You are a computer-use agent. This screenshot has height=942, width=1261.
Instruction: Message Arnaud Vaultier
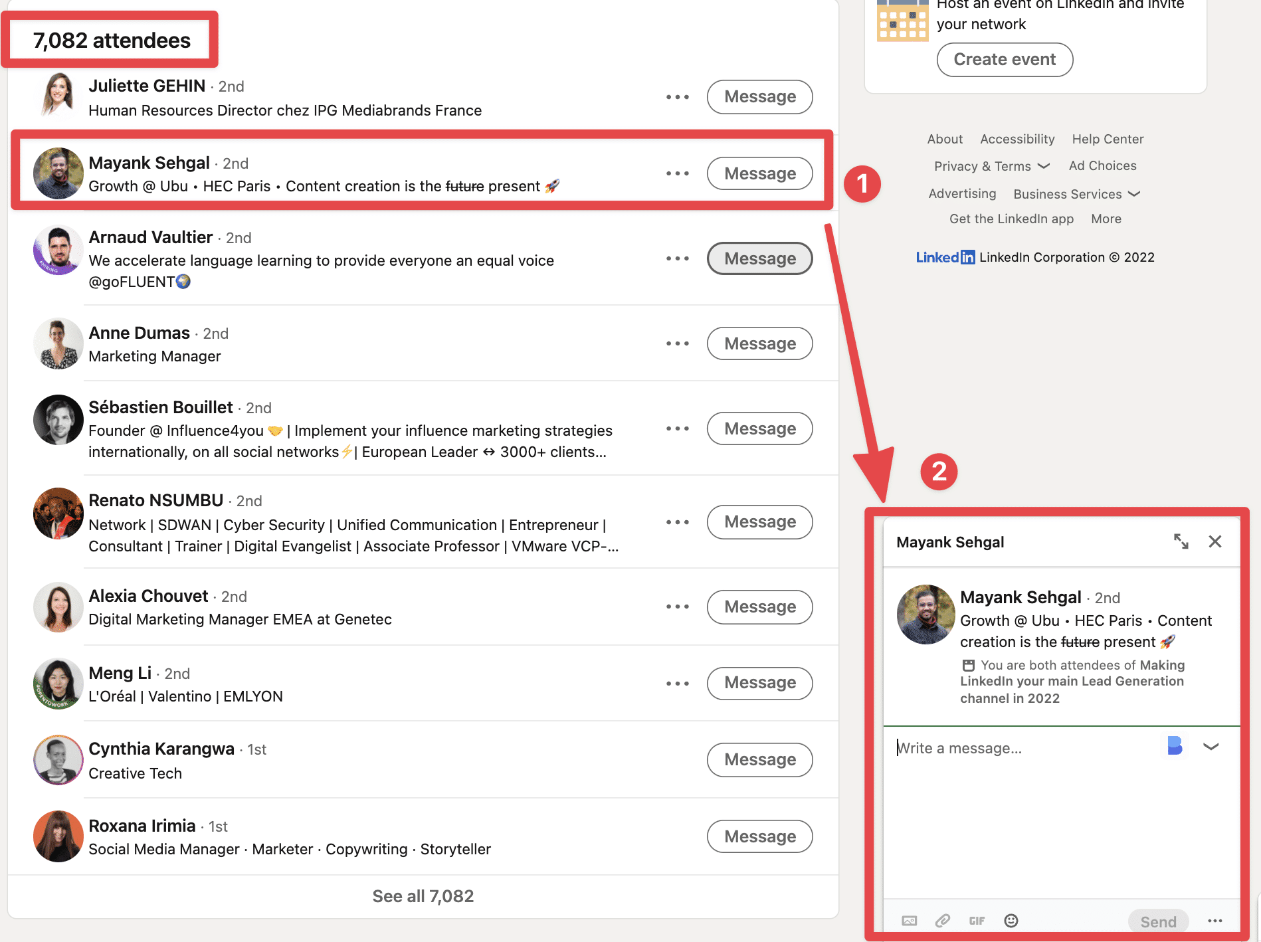point(759,258)
